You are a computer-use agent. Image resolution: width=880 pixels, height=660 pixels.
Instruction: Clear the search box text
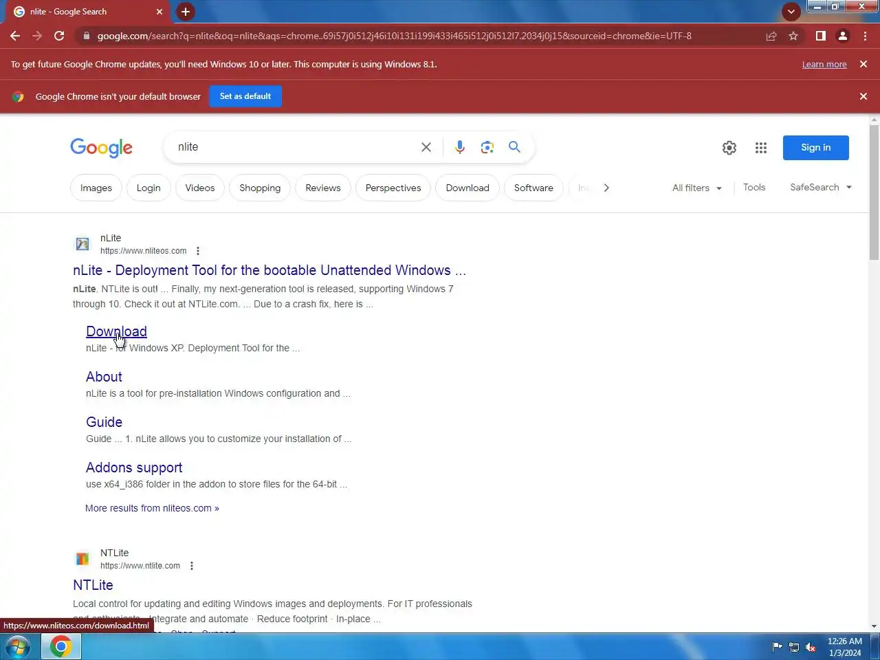[426, 147]
